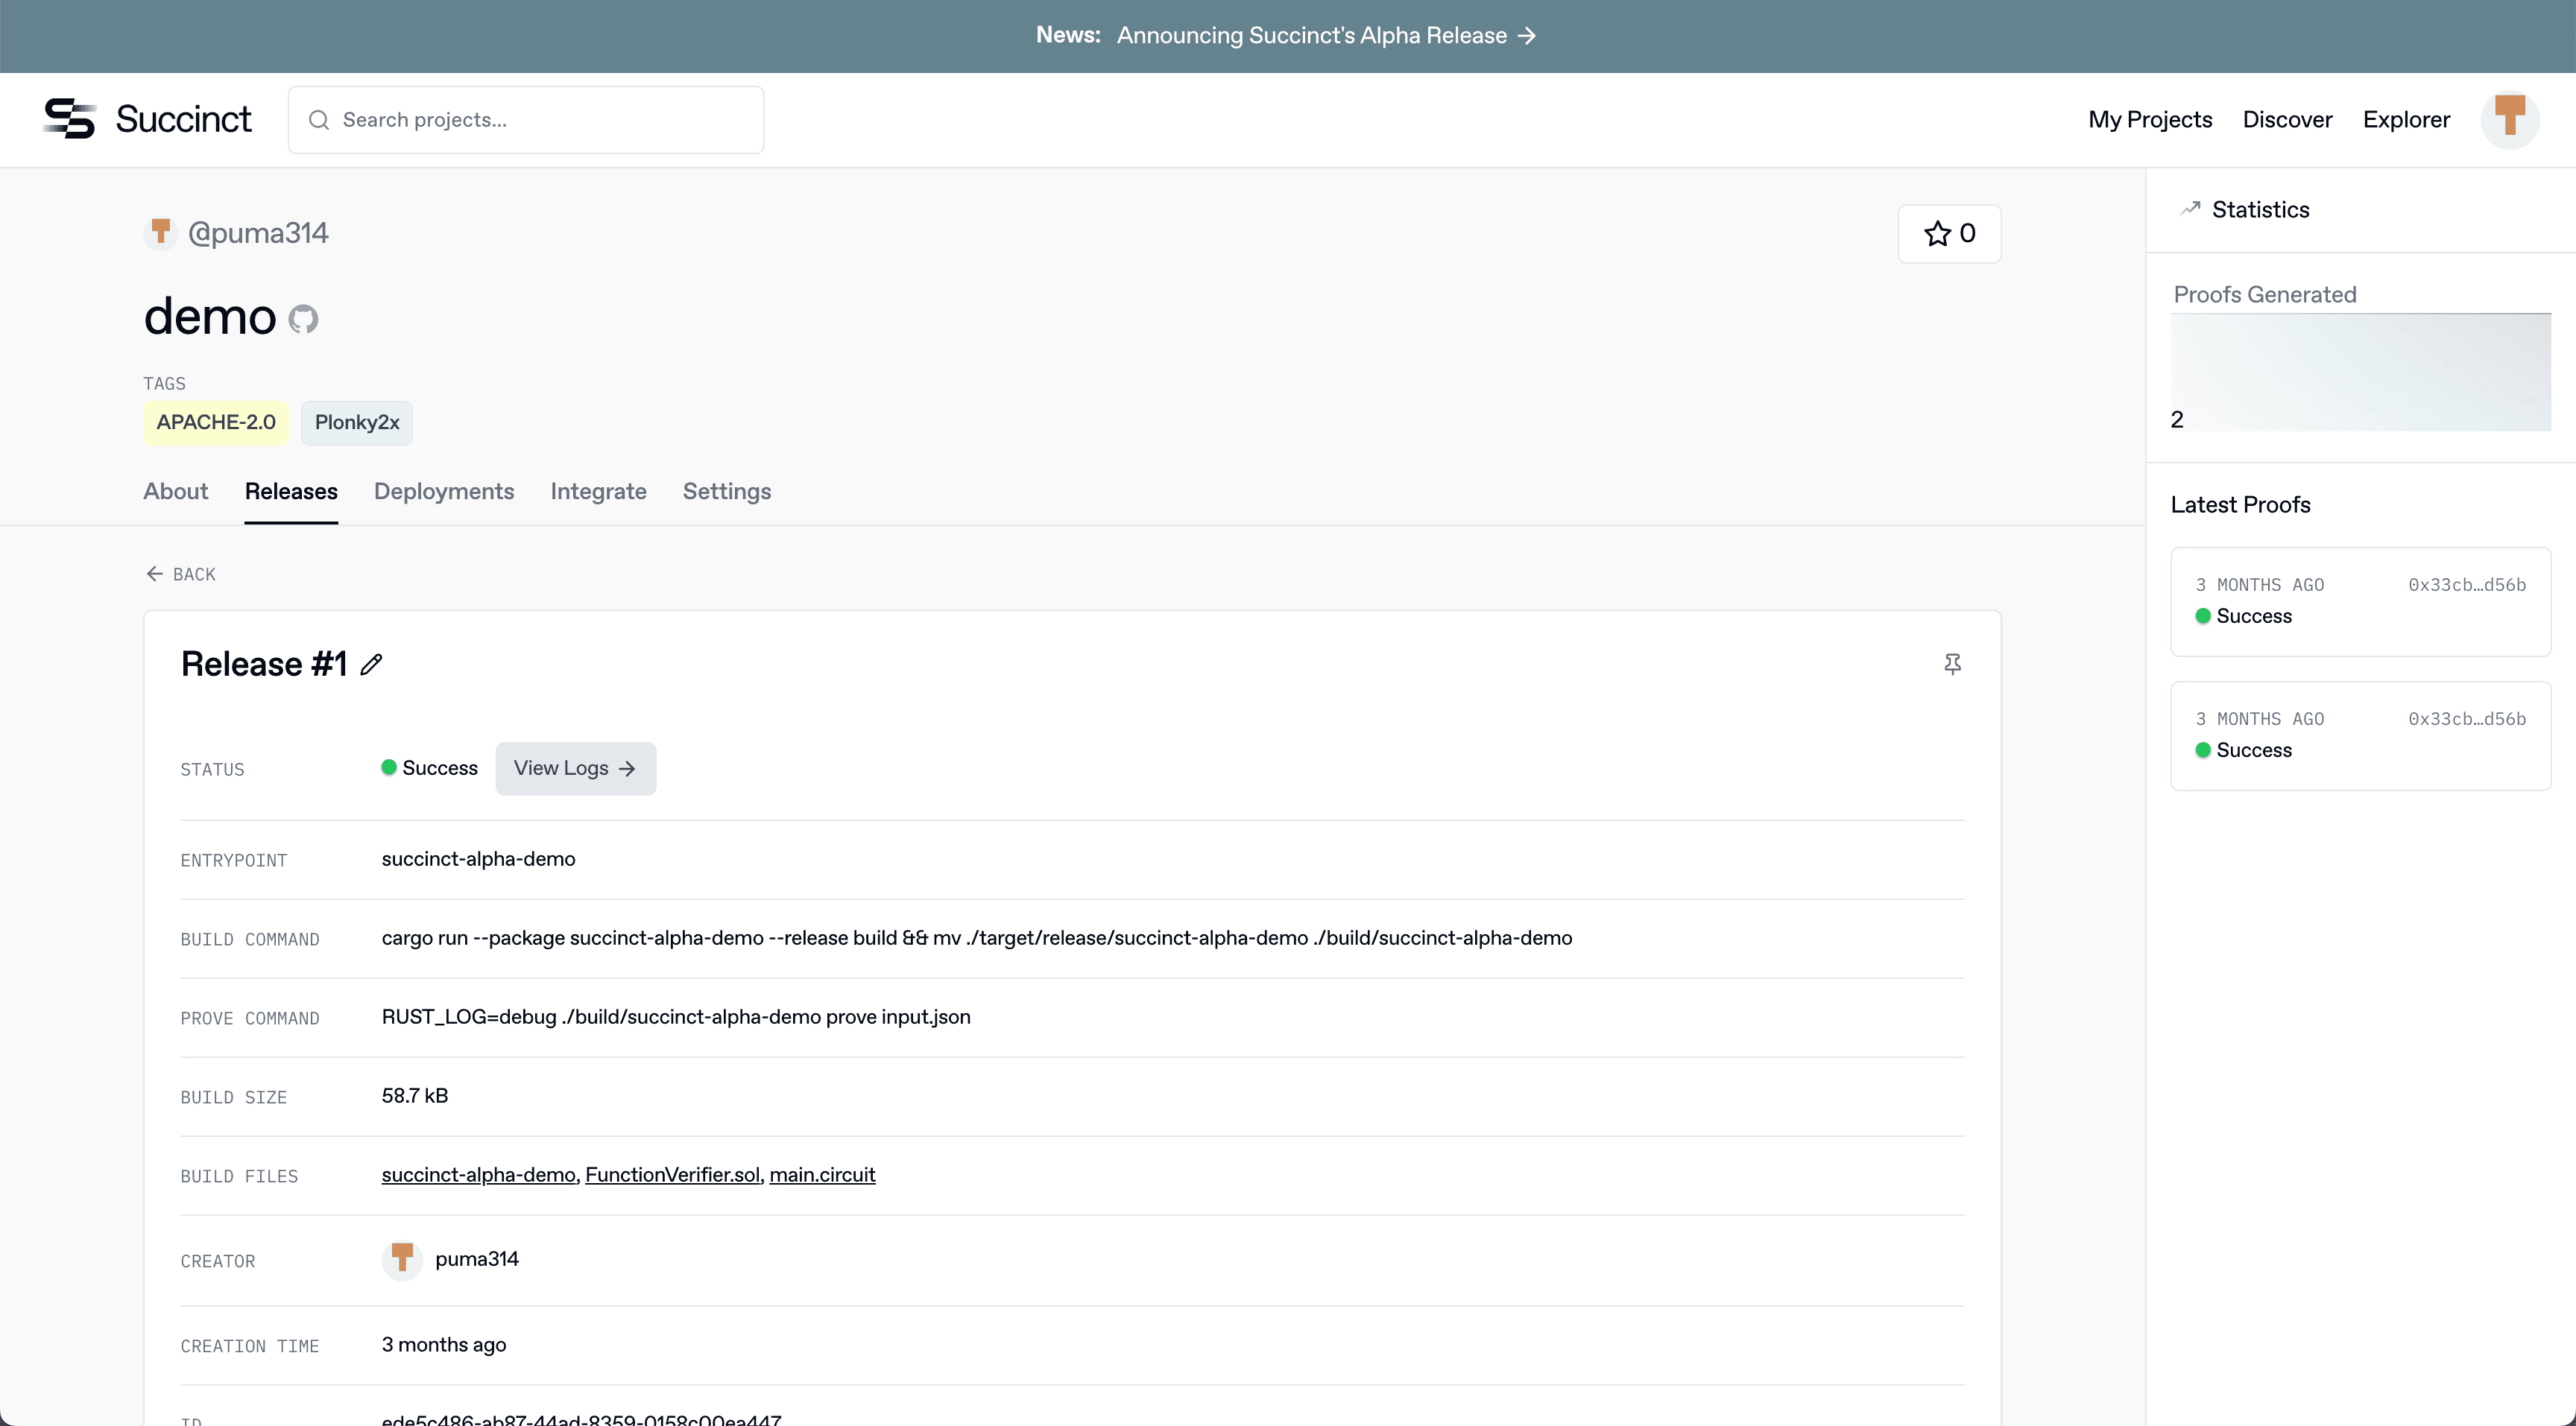Select the Releases tab
Viewport: 2576px width, 1426px height.
coord(291,492)
